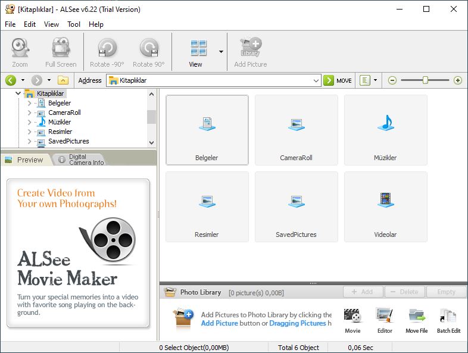This screenshot has height=353, width=468.
Task: Click the Photo Library Add button
Action: tap(363, 292)
